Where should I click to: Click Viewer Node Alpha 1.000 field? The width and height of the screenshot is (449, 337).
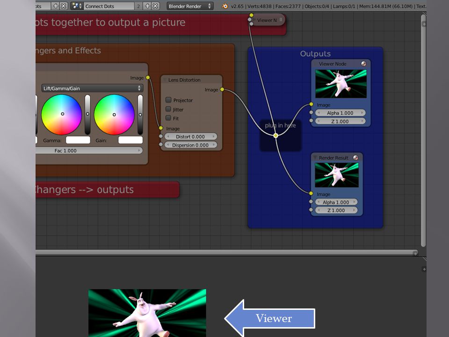click(340, 113)
